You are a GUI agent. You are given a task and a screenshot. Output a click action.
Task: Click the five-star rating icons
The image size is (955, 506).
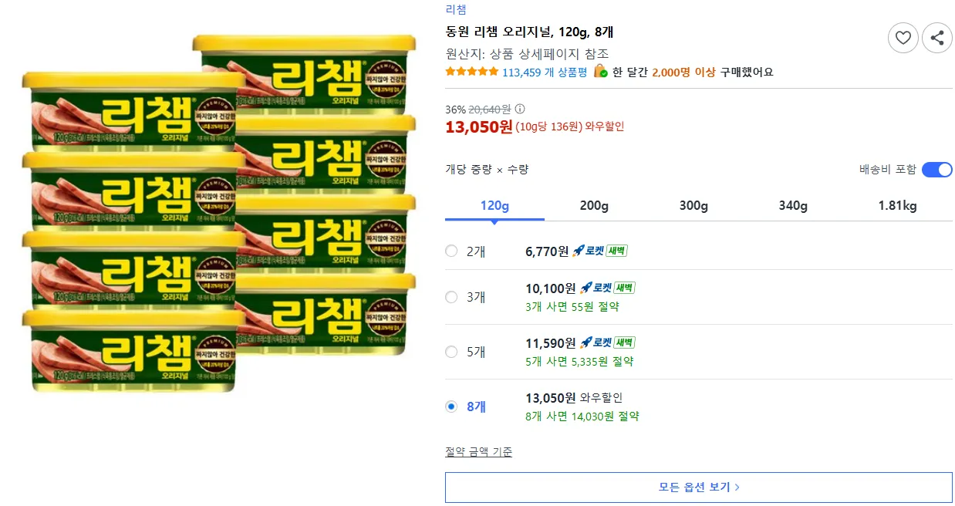click(472, 72)
